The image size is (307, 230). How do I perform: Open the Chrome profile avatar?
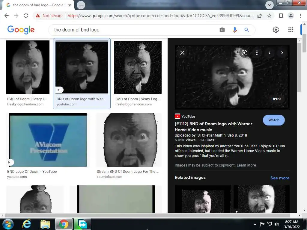pyautogui.click(x=291, y=16)
